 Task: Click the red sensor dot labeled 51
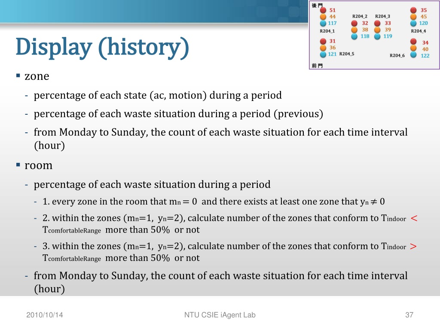pyautogui.click(x=323, y=10)
